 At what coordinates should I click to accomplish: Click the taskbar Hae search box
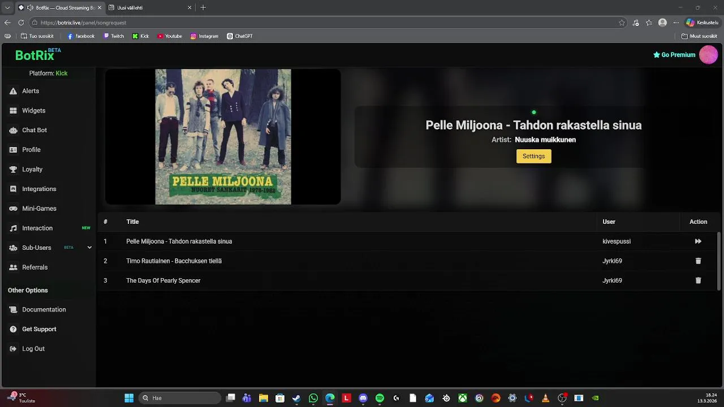[180, 398]
